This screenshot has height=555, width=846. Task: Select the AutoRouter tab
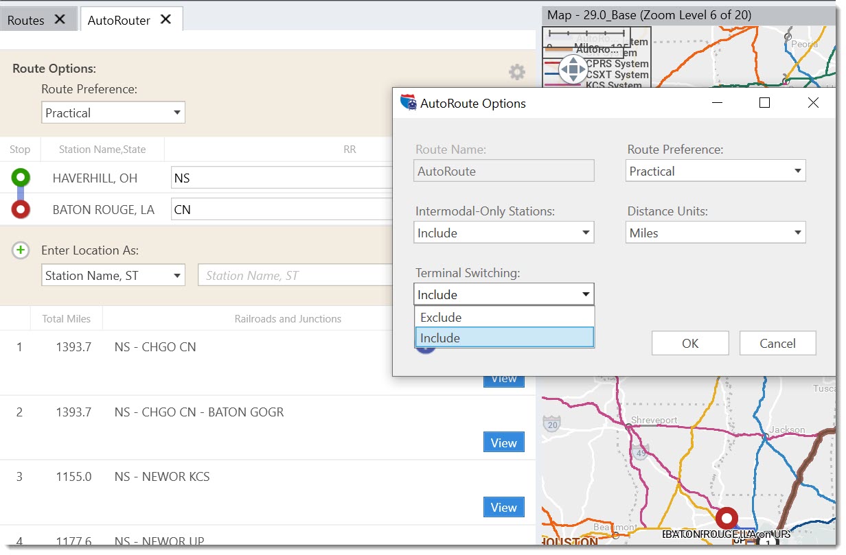tap(119, 21)
